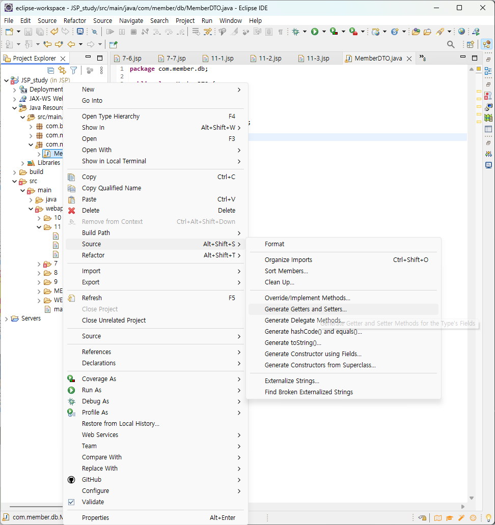
Task: Click the New Servlet 'S' icon
Action: [395, 32]
